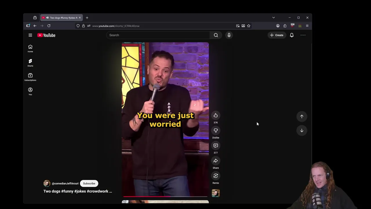Click the magnifier search button
Viewport: 371px width, 209px height.
(x=216, y=35)
